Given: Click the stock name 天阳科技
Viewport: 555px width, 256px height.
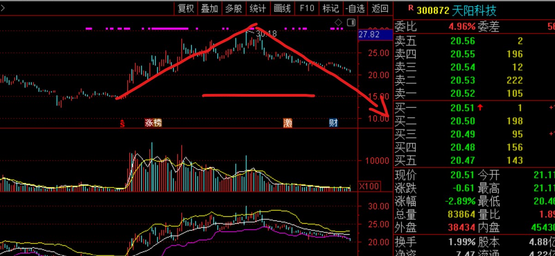Looking at the screenshot, I should pos(475,10).
